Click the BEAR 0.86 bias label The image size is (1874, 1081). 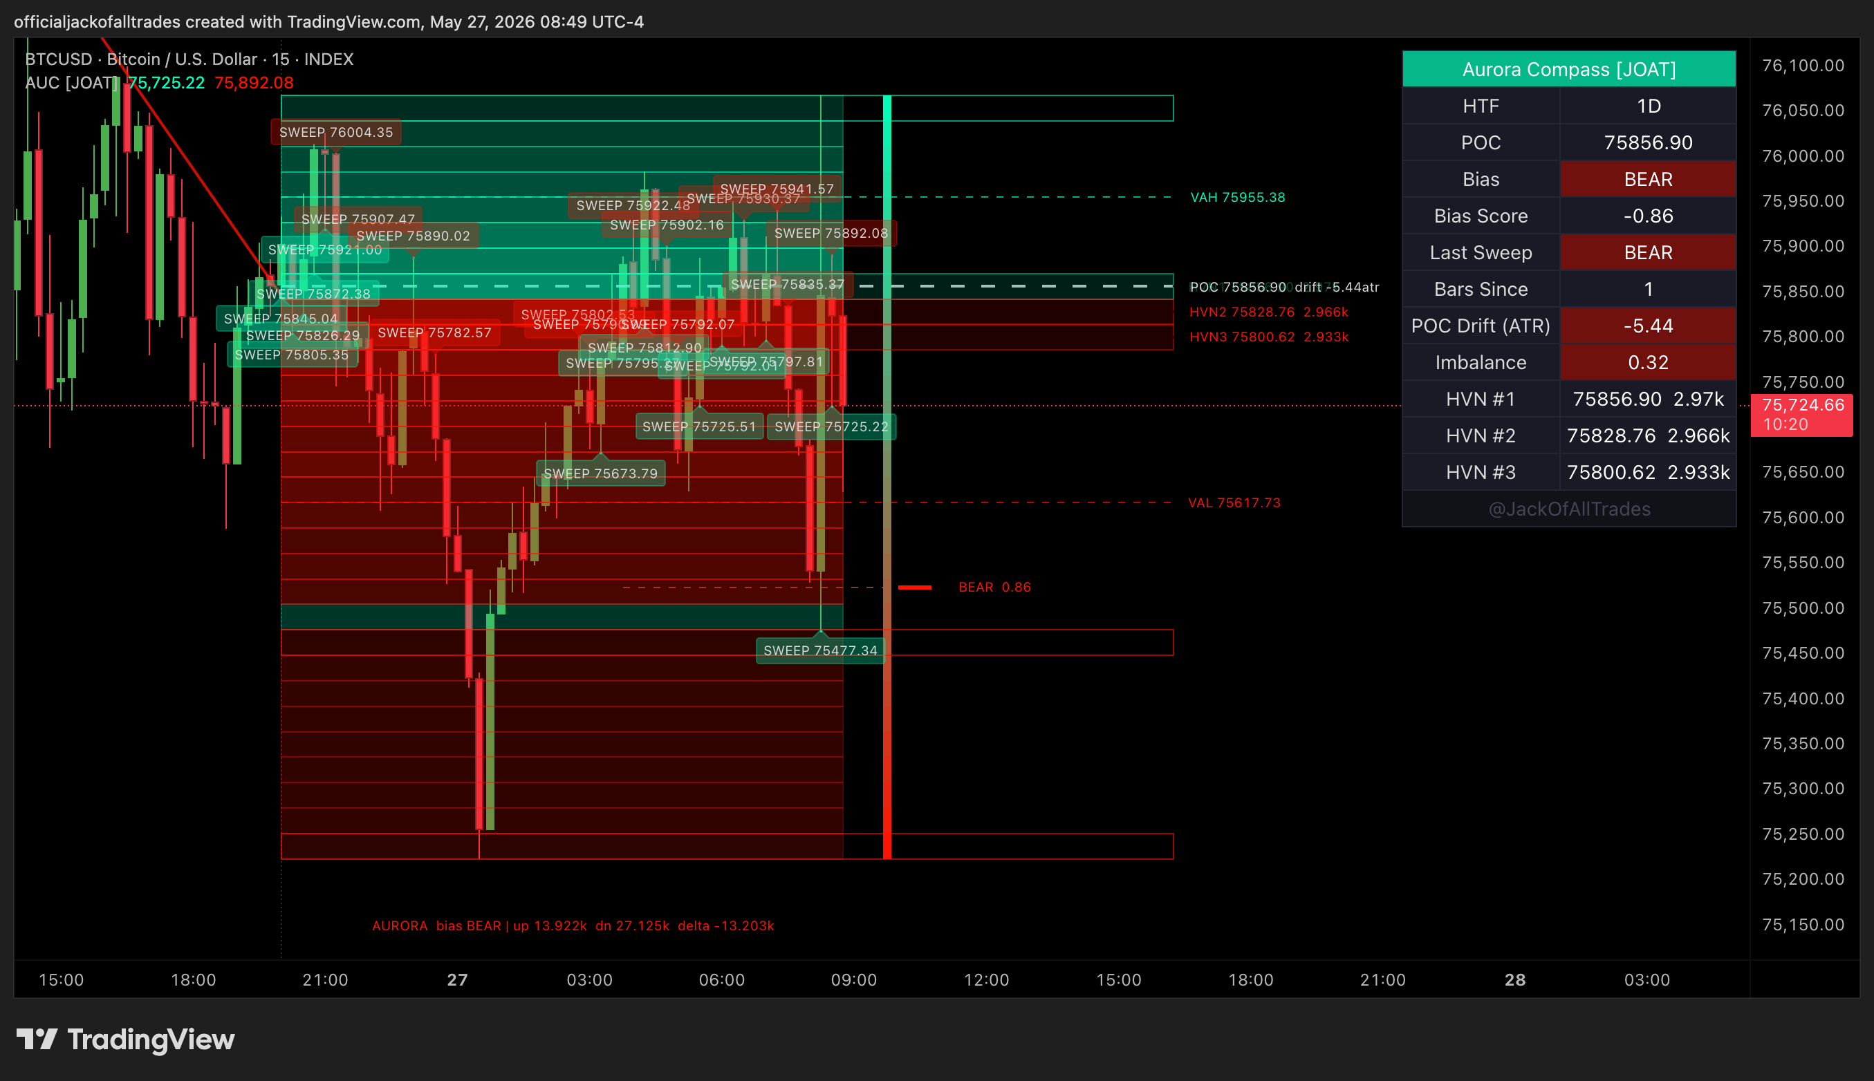click(x=994, y=588)
